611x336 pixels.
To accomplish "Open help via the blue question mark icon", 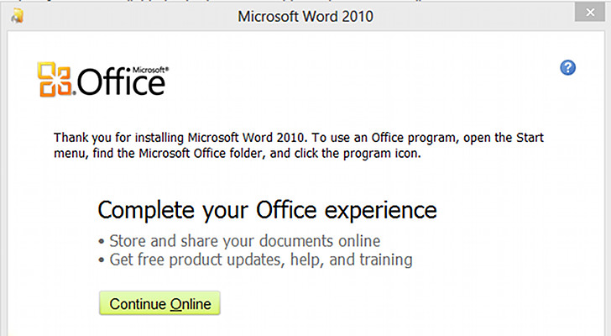I will (567, 67).
